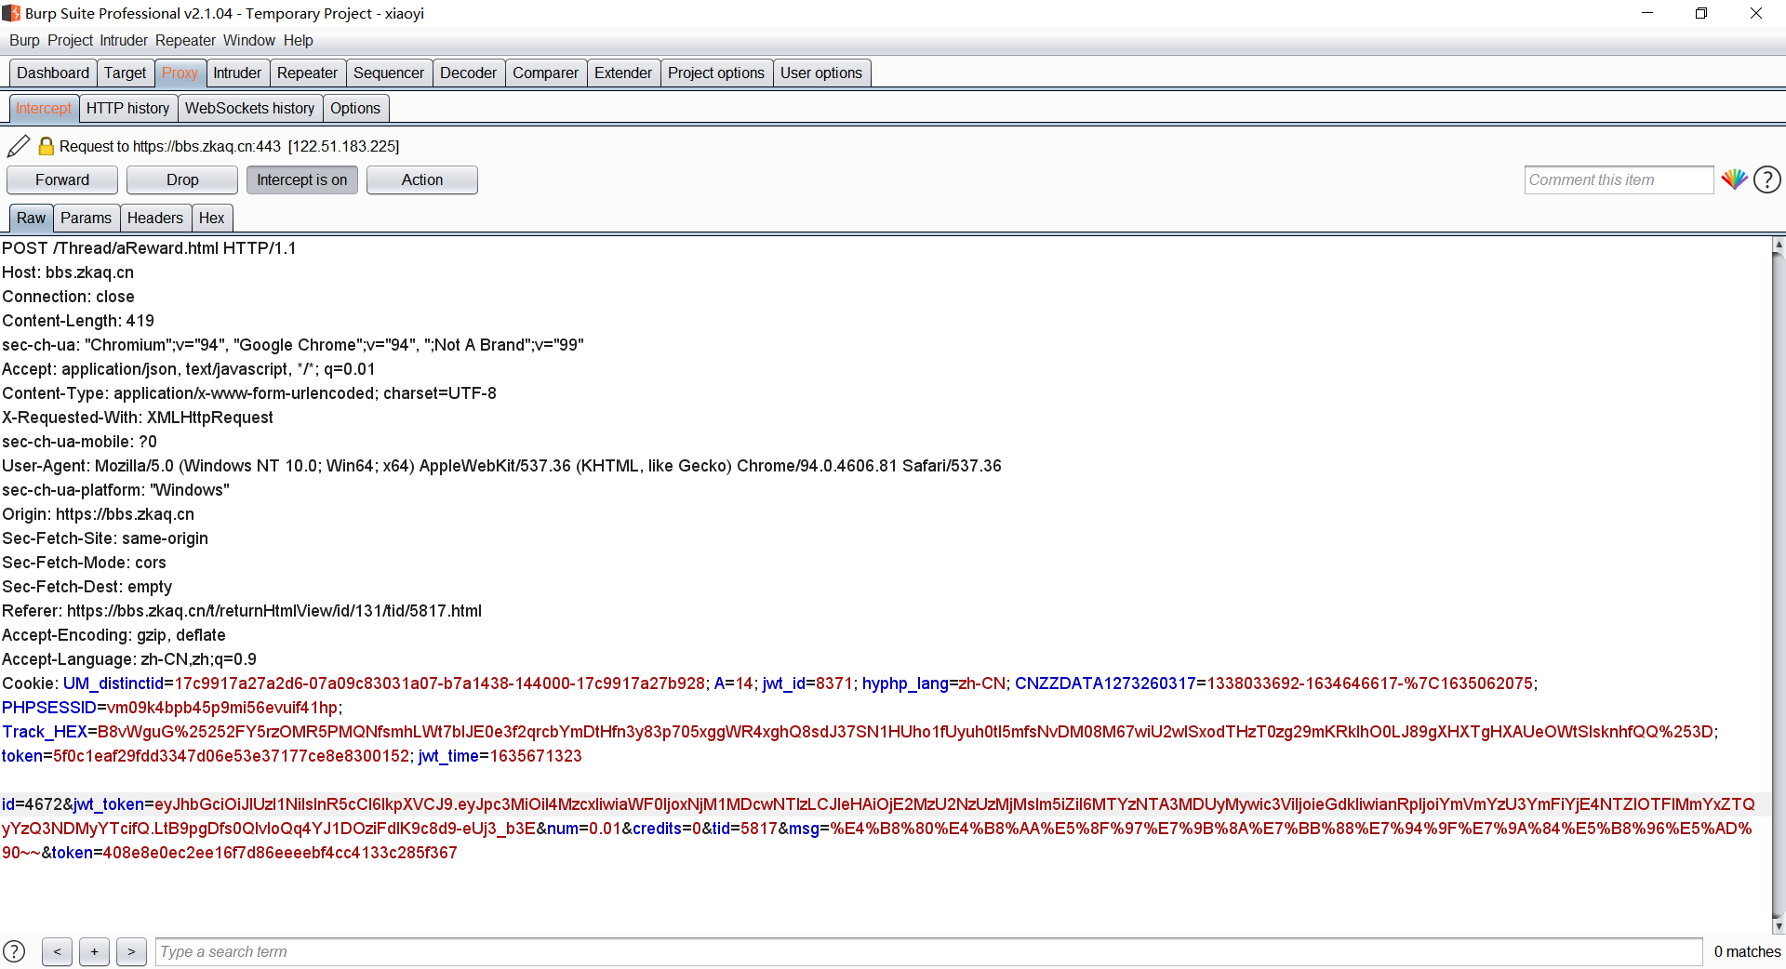
Task: Select the Proxy tab
Action: [180, 73]
